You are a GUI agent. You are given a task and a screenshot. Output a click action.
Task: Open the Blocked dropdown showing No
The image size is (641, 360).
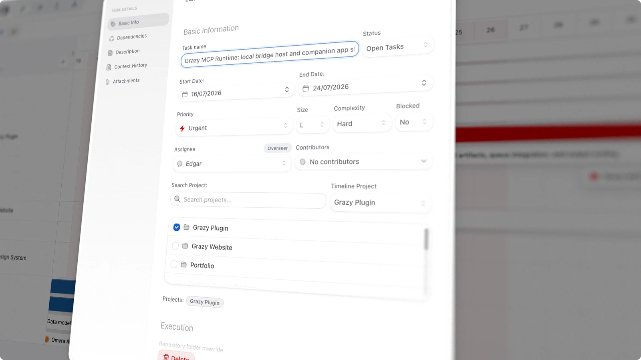point(414,122)
